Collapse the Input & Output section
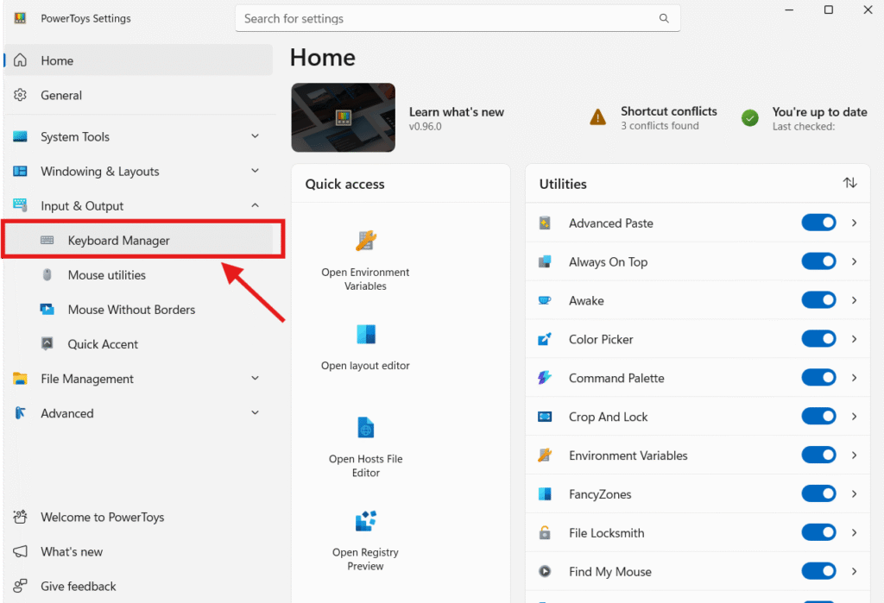Image resolution: width=884 pixels, height=603 pixels. pos(255,205)
